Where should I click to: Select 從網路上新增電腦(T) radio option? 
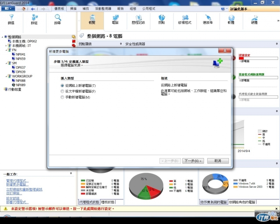(62, 85)
